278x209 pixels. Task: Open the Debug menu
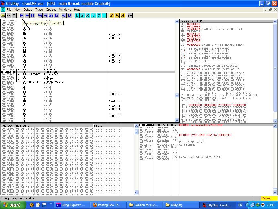click(x=28, y=10)
